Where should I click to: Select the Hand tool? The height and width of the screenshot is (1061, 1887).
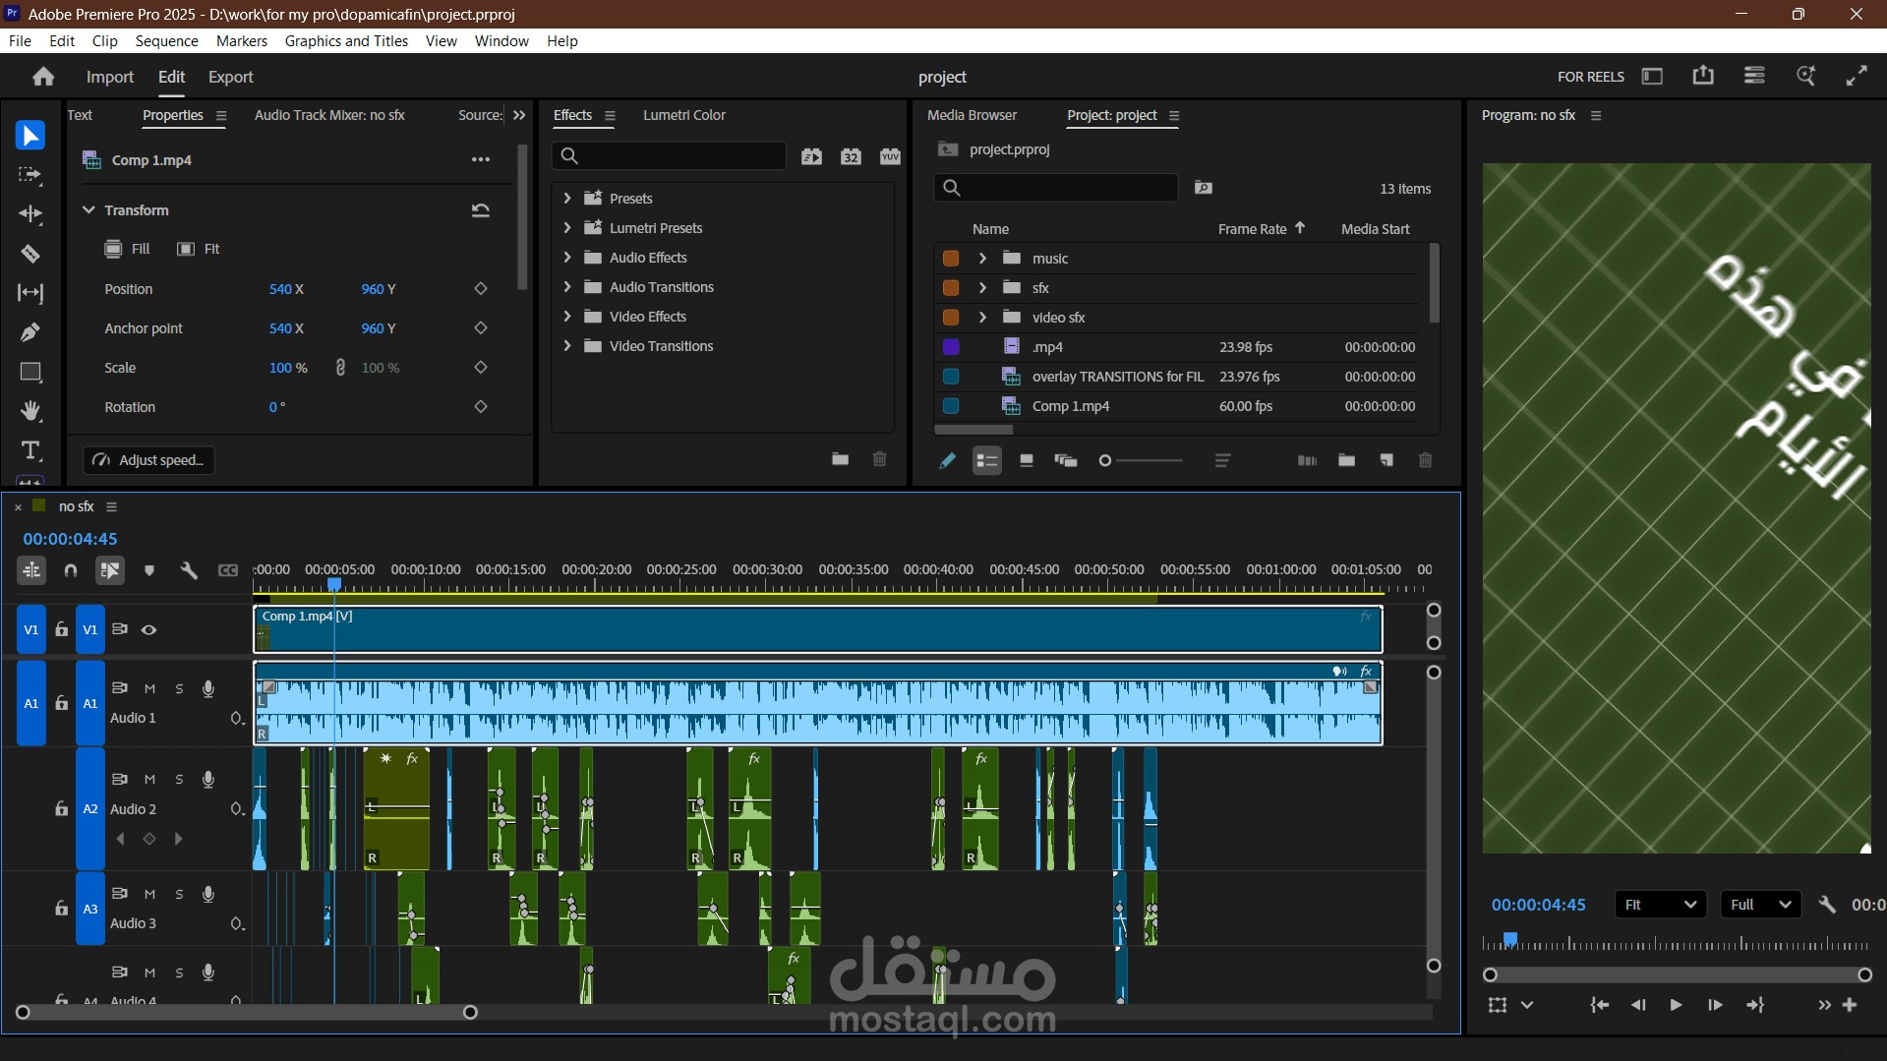[30, 410]
